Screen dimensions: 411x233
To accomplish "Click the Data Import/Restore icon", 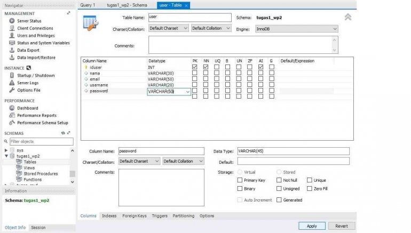I will point(12,58).
